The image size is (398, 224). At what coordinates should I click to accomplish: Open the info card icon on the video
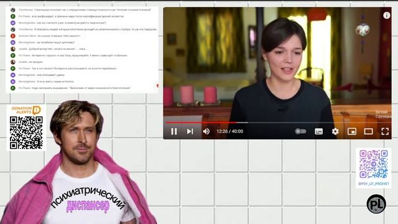pyautogui.click(x=387, y=16)
